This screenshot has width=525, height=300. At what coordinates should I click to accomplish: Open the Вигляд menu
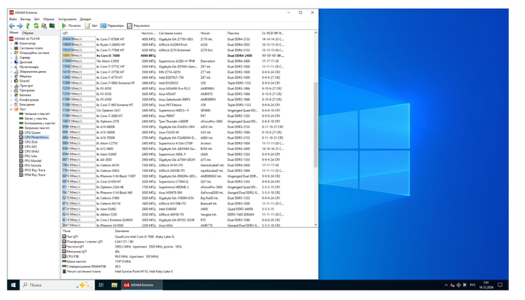tap(25, 19)
